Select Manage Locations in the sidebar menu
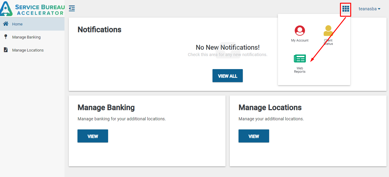The width and height of the screenshot is (389, 177). 28,50
